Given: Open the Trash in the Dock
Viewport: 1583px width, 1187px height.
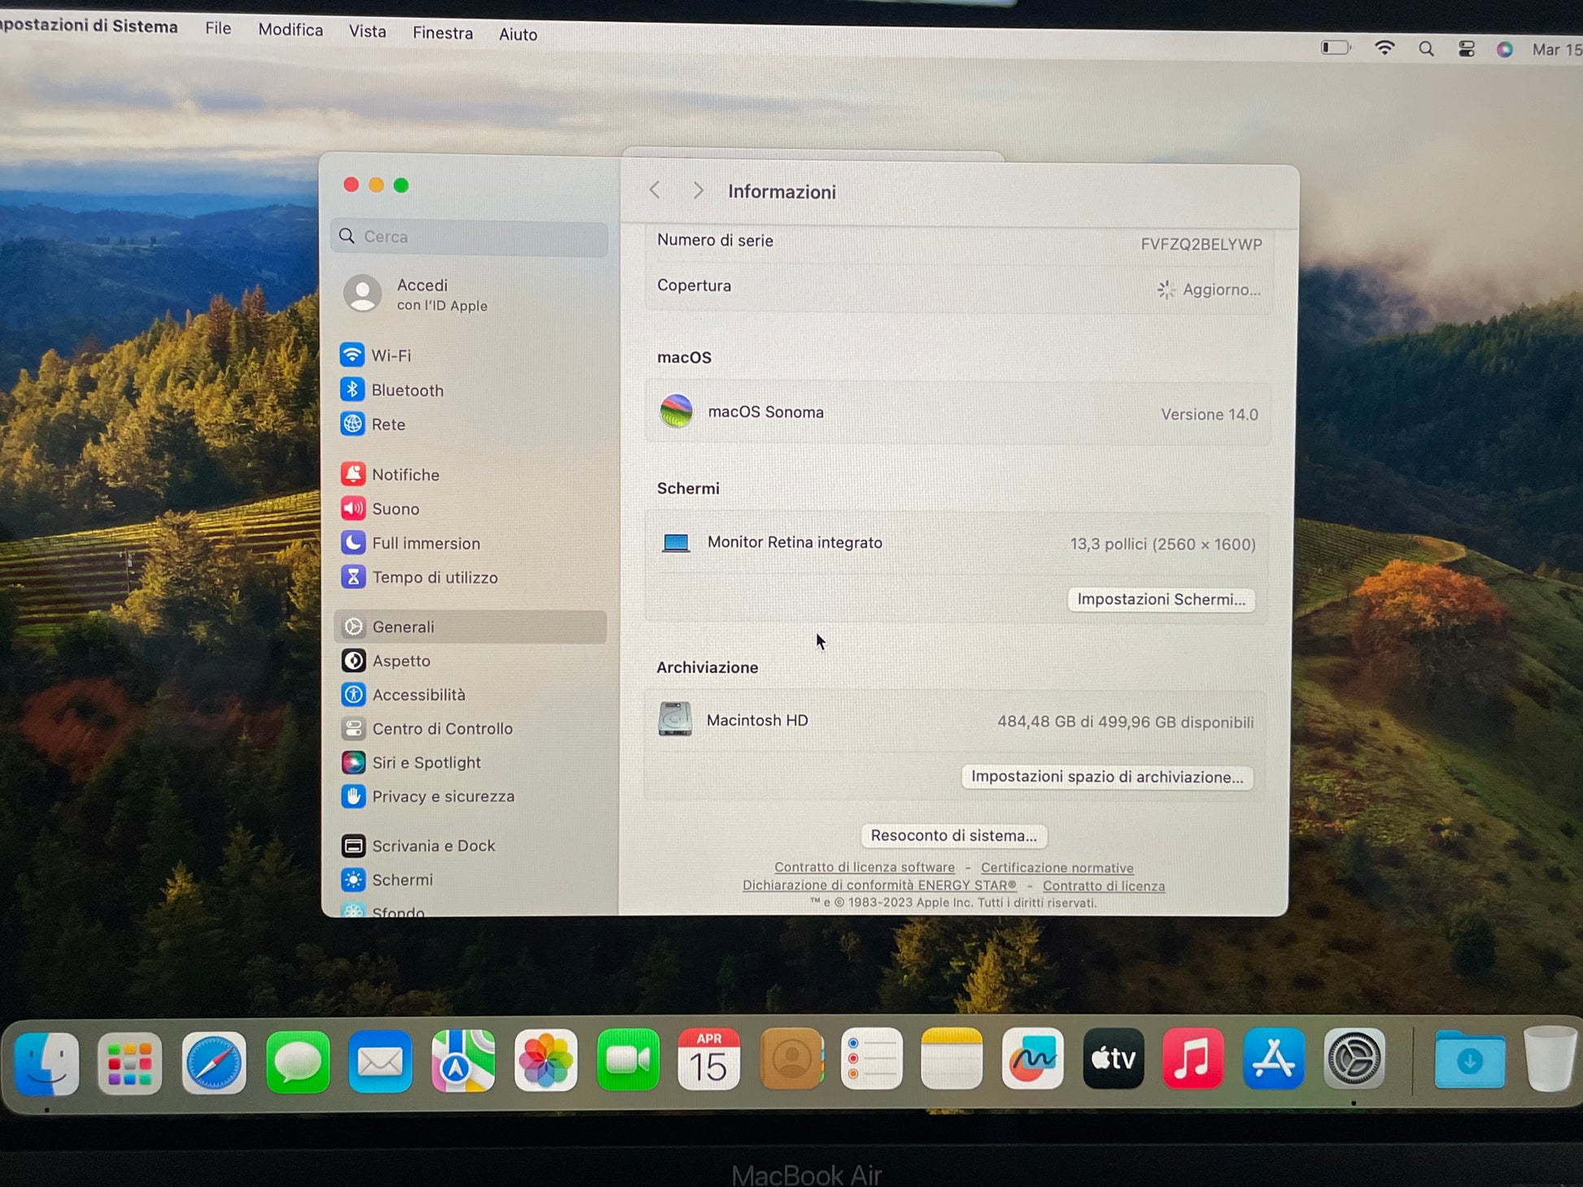Looking at the screenshot, I should tap(1550, 1059).
